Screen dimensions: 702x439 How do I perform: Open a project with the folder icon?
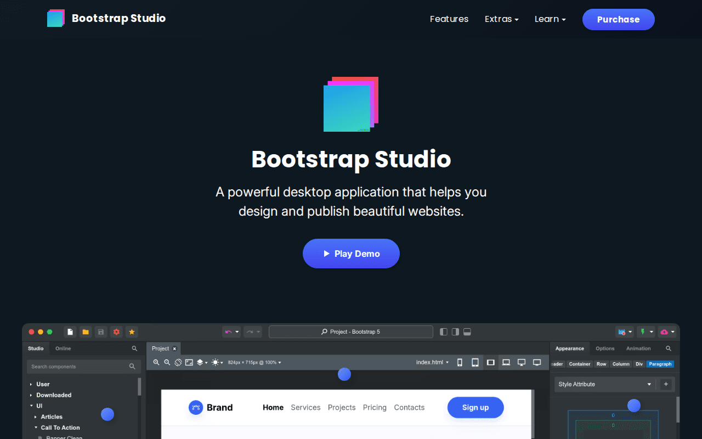tap(85, 331)
